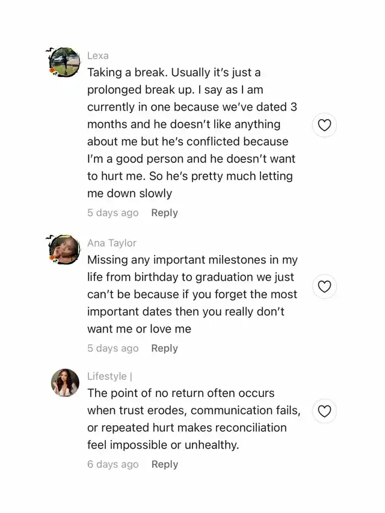385x513 pixels.
Task: Reply to Lexa's comment
Action: [x=164, y=213]
